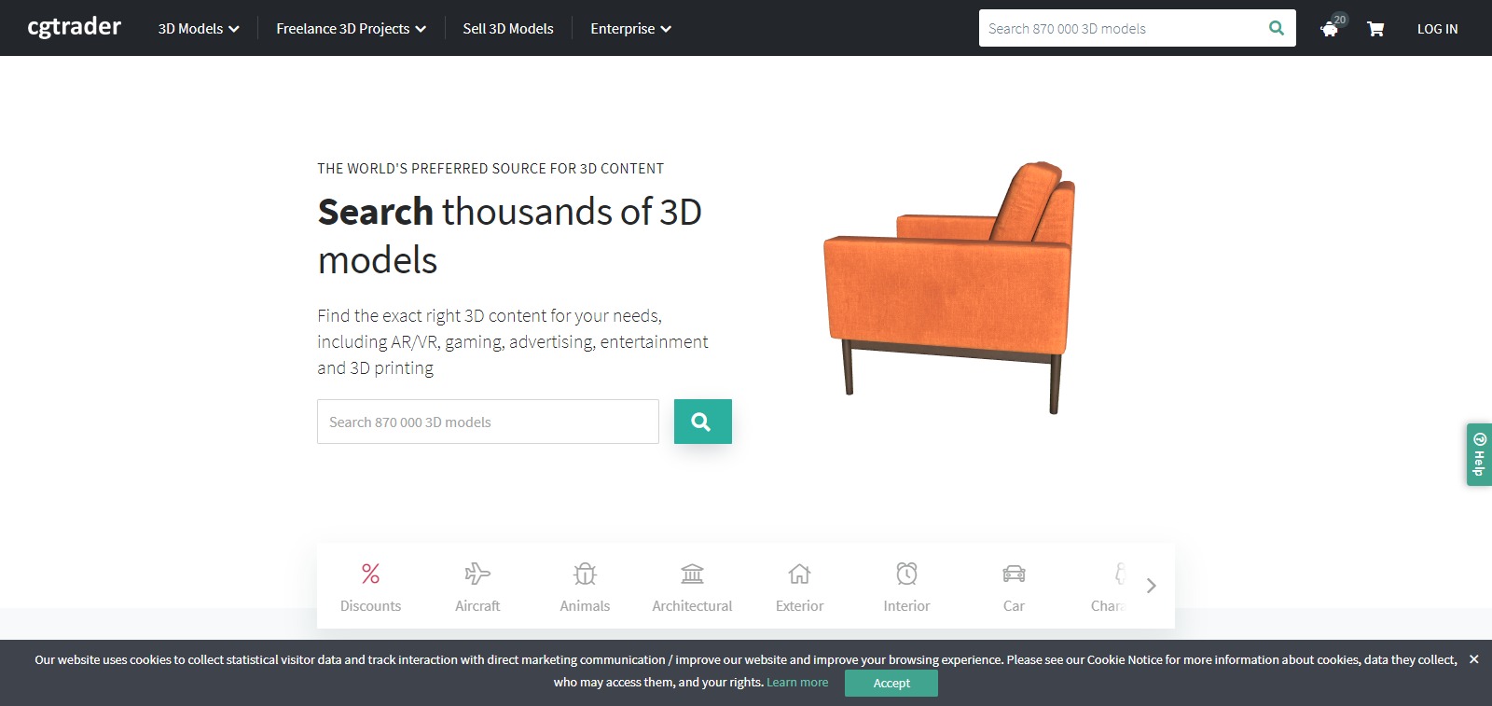1492x706 pixels.
Task: Open the shopping cart icon
Action: 1375,29
